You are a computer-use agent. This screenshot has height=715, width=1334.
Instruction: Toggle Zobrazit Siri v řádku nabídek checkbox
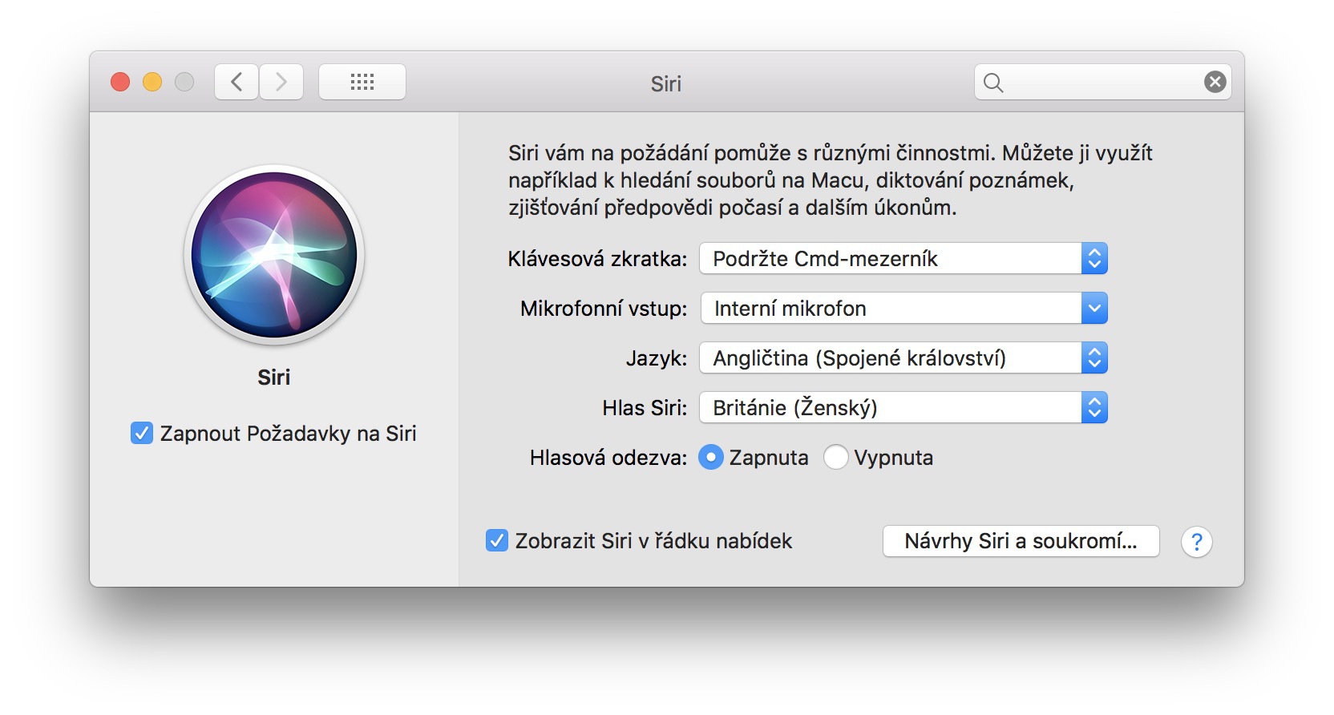[497, 541]
